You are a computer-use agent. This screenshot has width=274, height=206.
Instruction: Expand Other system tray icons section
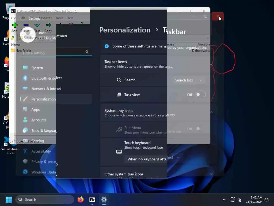point(211,174)
